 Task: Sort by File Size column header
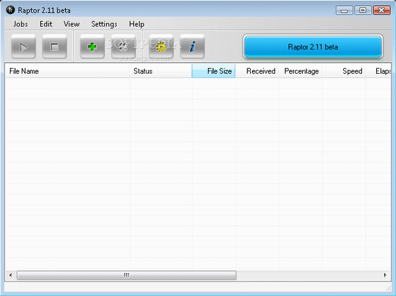coord(213,71)
